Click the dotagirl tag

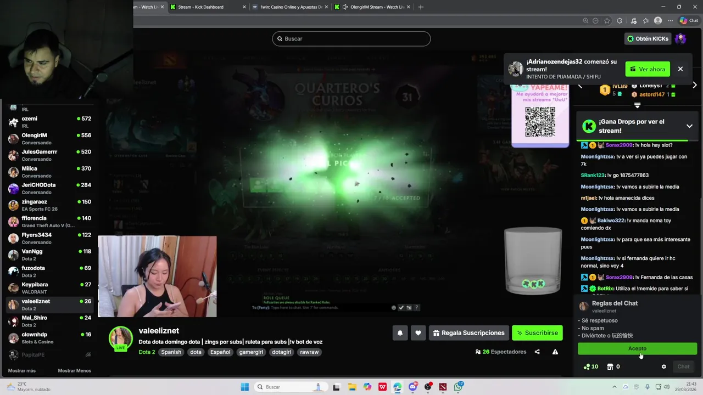(281, 352)
